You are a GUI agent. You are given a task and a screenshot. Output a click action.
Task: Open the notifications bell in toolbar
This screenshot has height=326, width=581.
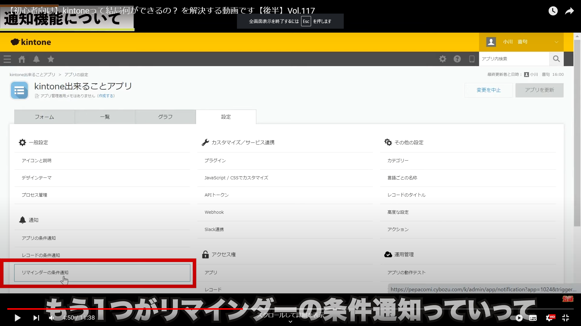click(x=36, y=59)
